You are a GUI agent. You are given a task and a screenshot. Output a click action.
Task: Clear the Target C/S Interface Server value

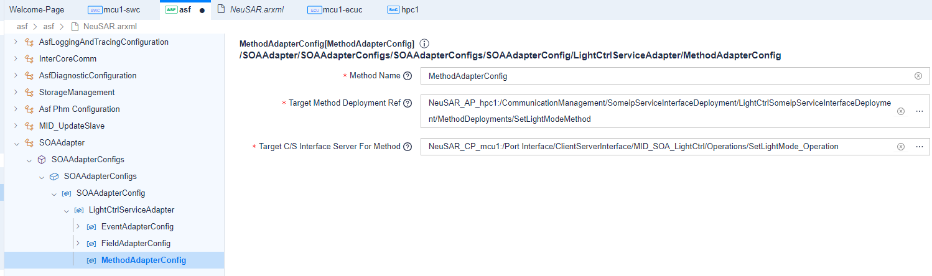(x=900, y=147)
